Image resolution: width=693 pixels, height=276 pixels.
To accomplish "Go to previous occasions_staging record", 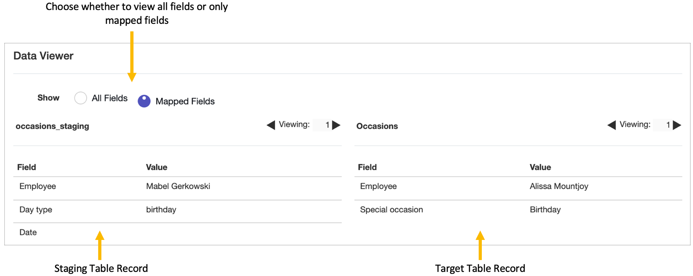I will (x=271, y=125).
